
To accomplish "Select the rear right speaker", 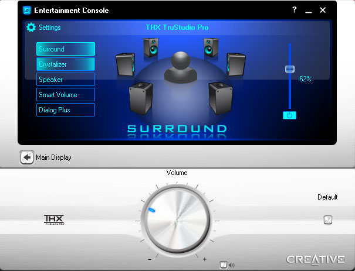I will pyautogui.click(x=220, y=97).
